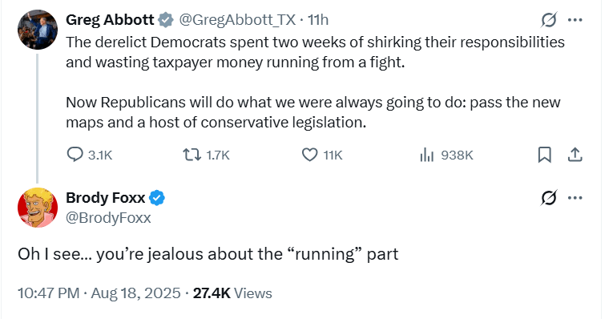This screenshot has height=319, width=609.
Task: Click Grok icon on Brody Foxx's post
Action: [x=549, y=198]
